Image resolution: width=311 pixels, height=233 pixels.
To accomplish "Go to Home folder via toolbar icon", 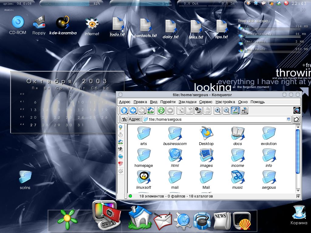I will tap(150, 110).
